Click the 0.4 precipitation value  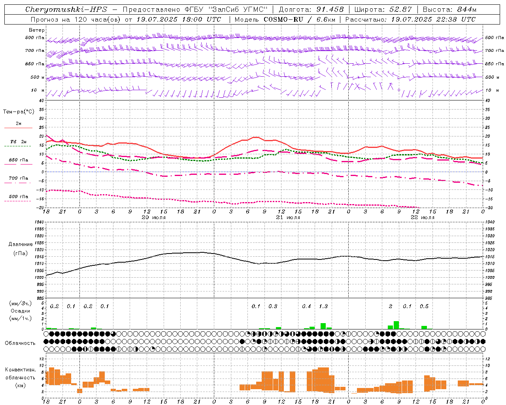click(306, 307)
